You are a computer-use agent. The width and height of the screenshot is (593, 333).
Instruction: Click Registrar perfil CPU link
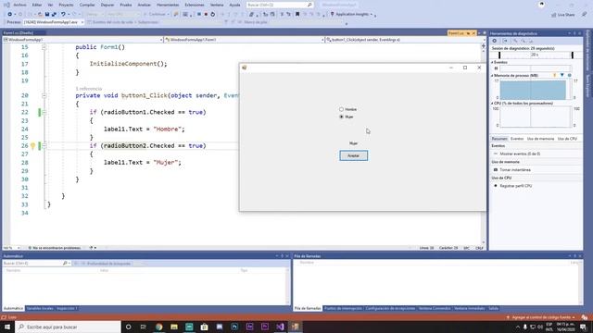pos(515,186)
